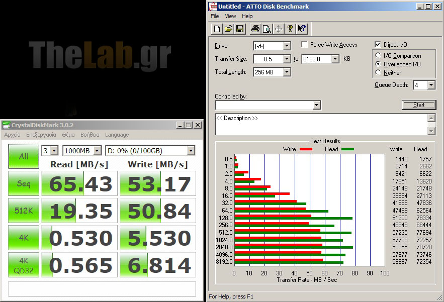
Task: Open the Controlled by dropdown
Action: point(317,106)
